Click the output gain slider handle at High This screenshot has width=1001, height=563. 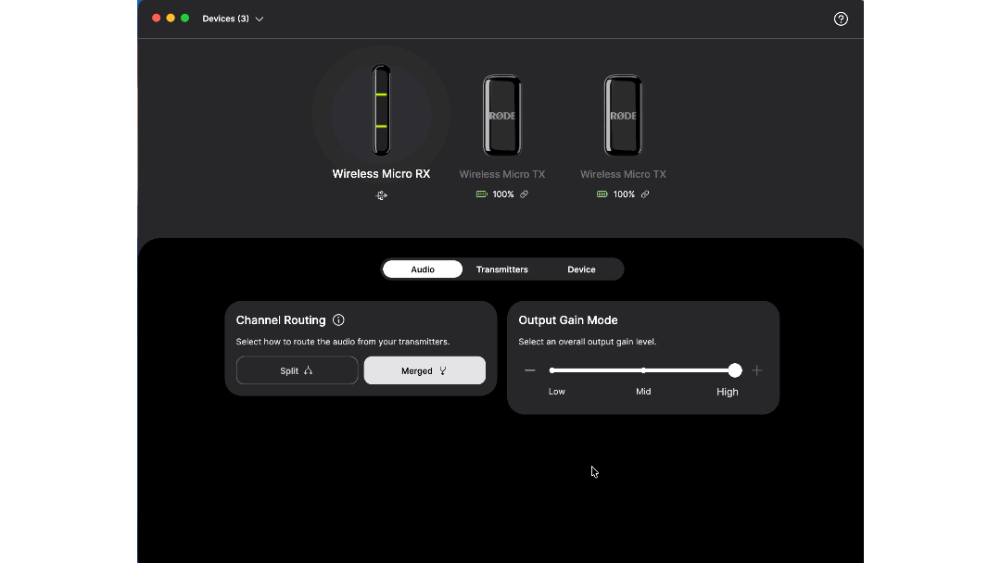click(x=735, y=370)
